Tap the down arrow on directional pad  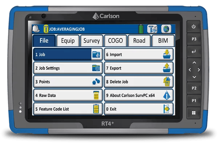[x=194, y=77]
